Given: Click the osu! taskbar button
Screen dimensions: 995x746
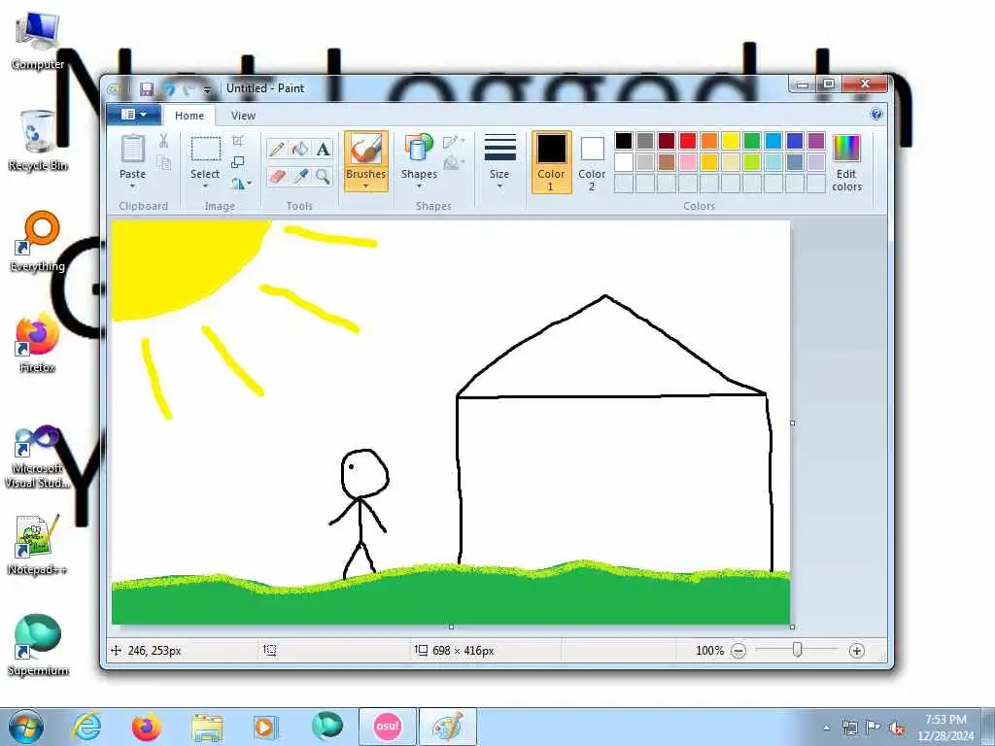Looking at the screenshot, I should 387,727.
